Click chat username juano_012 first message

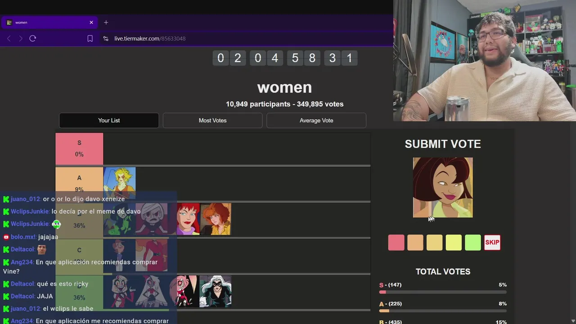tap(26, 199)
